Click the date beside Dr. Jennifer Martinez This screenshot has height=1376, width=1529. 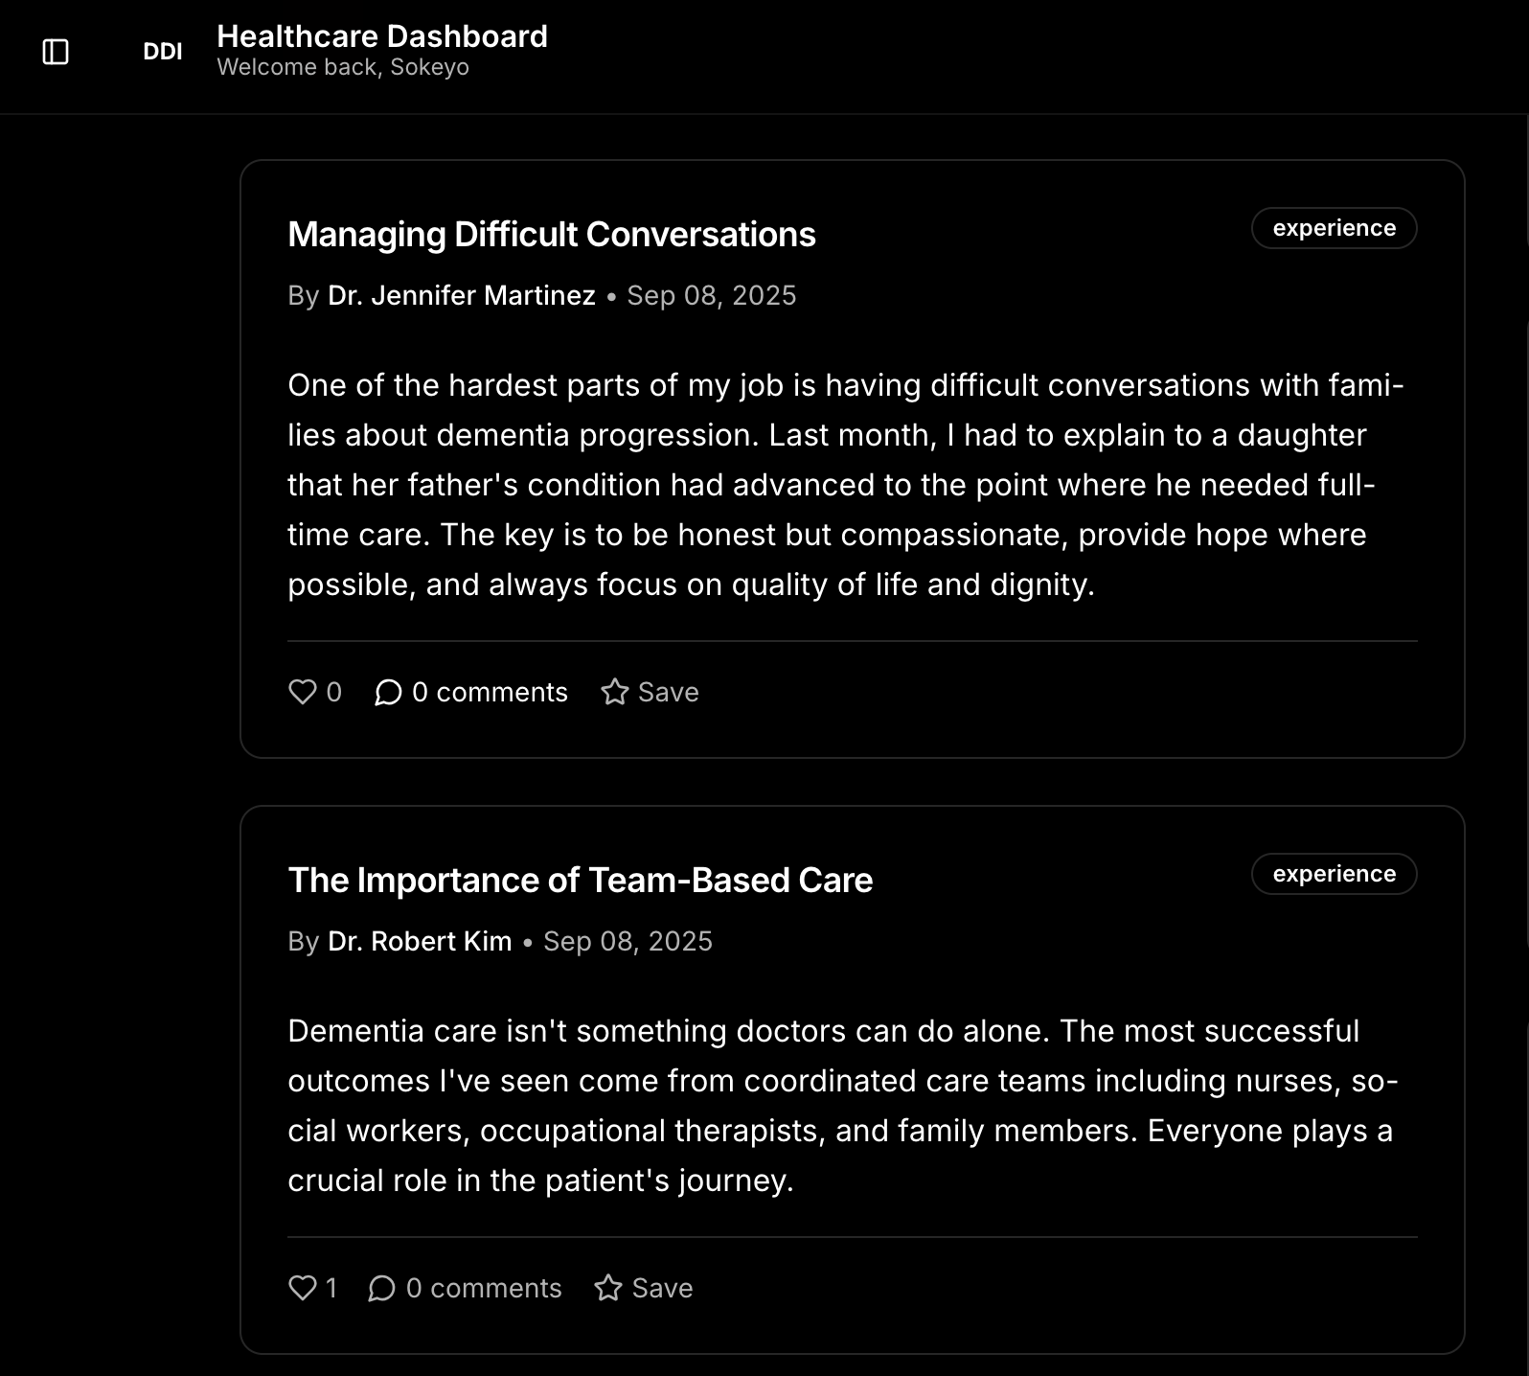coord(711,295)
